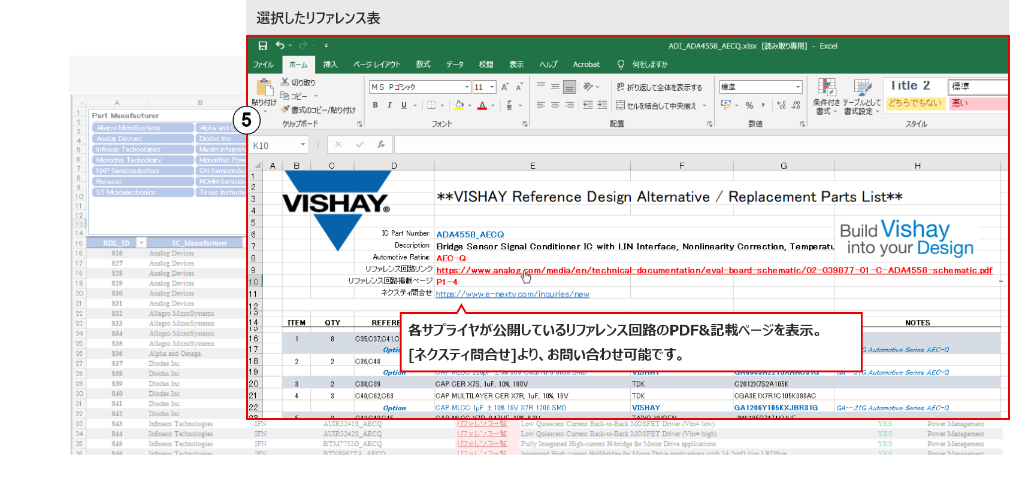This screenshot has width=1010, height=482.
Task: Select Bottom Align icon
Action: coord(570,87)
